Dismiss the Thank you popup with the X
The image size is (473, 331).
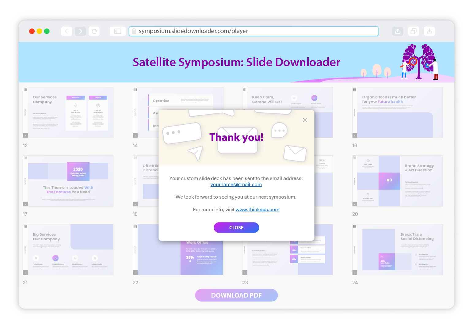point(305,120)
